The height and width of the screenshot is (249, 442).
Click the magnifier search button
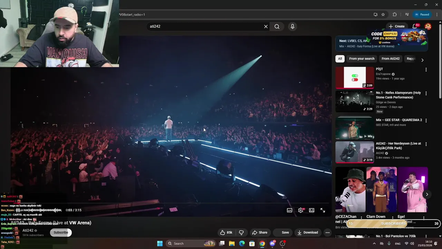click(277, 26)
